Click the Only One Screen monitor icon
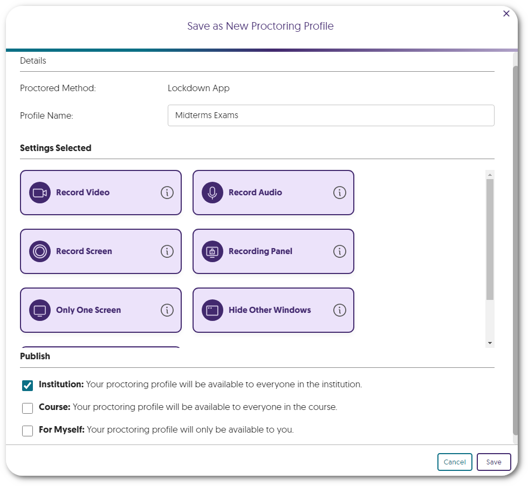Screen dimensions: 528x486 40,310
